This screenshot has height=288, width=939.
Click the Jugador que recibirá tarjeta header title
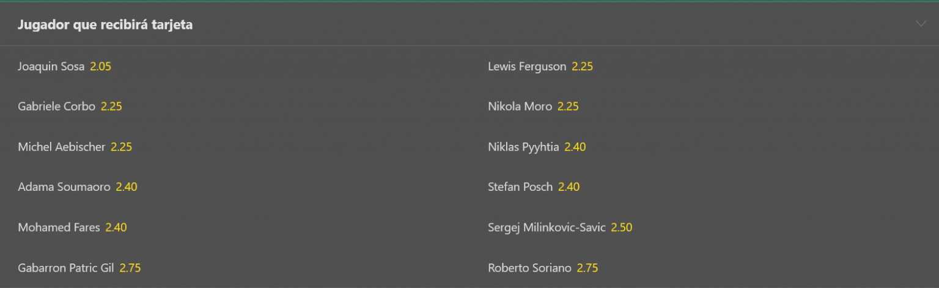[x=105, y=25]
